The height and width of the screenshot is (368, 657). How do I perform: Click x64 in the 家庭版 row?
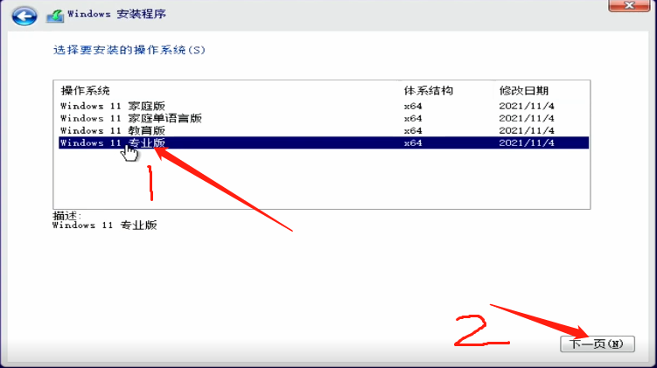pyautogui.click(x=413, y=106)
